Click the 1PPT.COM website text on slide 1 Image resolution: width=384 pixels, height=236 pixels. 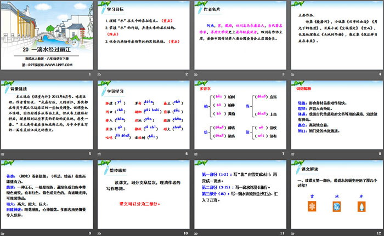(x=47, y=65)
